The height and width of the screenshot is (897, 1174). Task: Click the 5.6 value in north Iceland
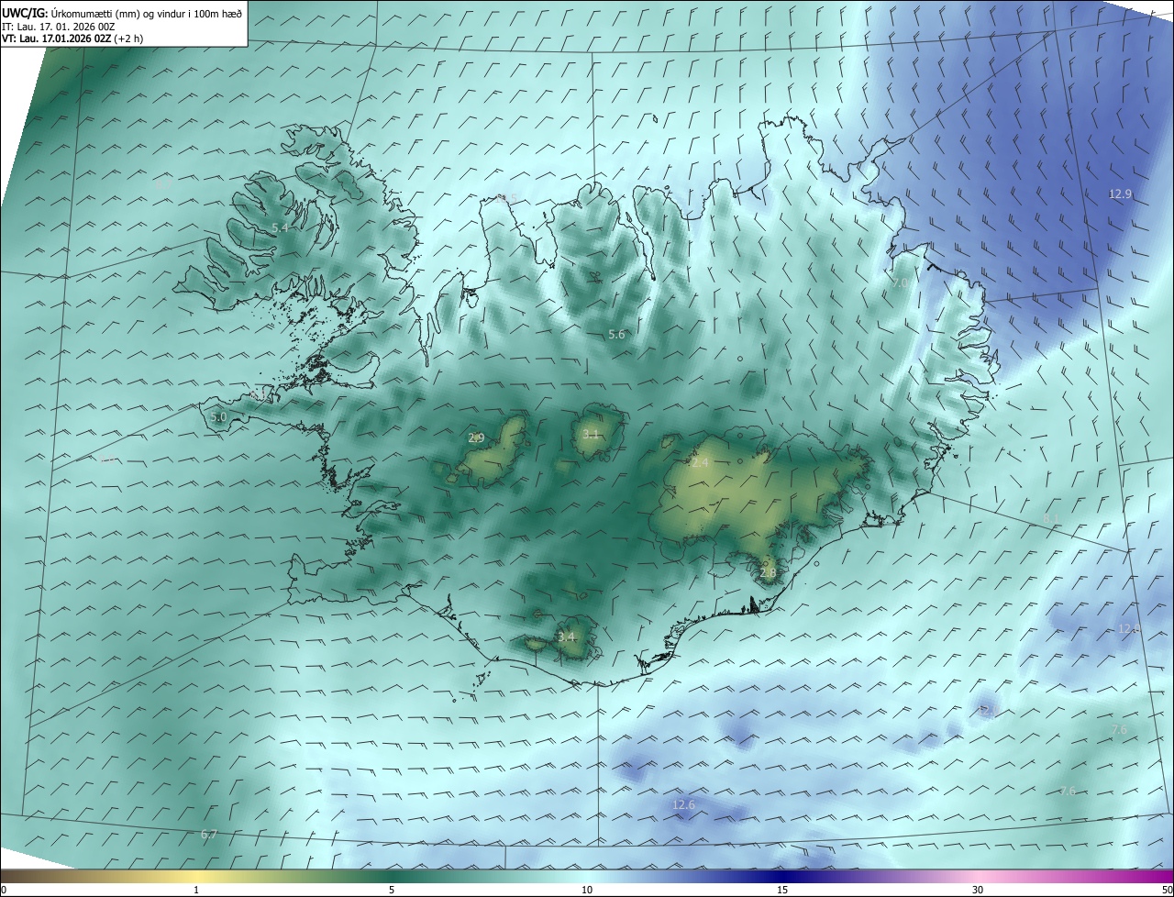click(616, 335)
